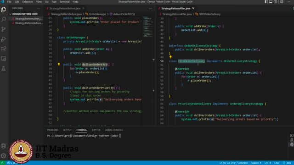The image size is (294, 165).
Task: Open the Testing flask view
Action: click(3, 68)
